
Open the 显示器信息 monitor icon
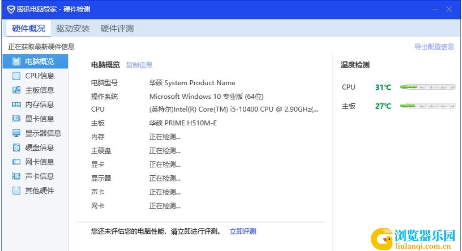[x=16, y=133]
